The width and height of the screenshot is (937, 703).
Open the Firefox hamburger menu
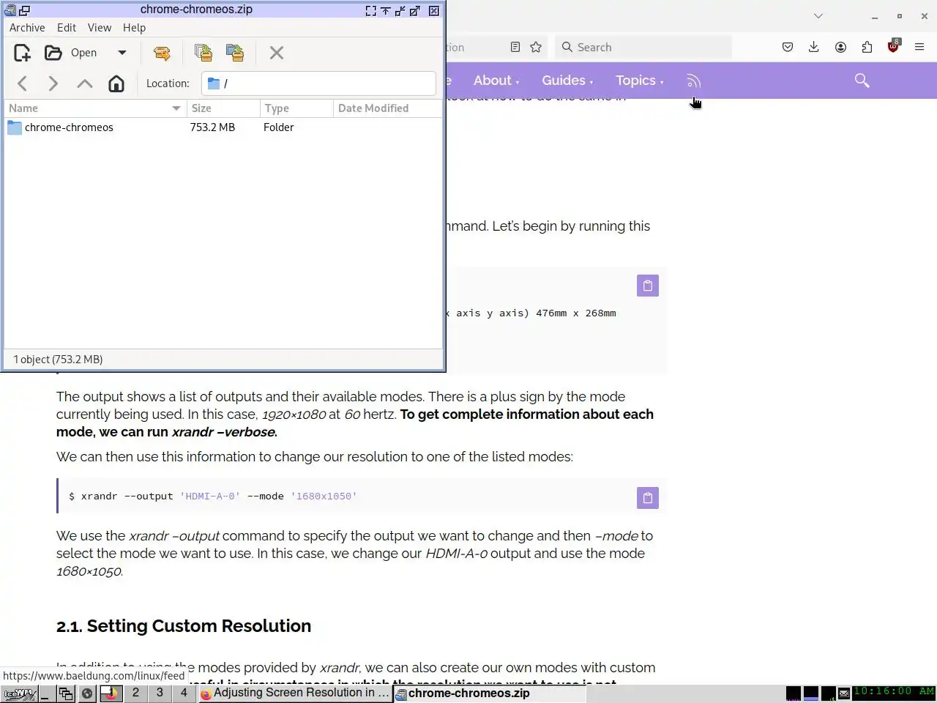pyautogui.click(x=919, y=47)
